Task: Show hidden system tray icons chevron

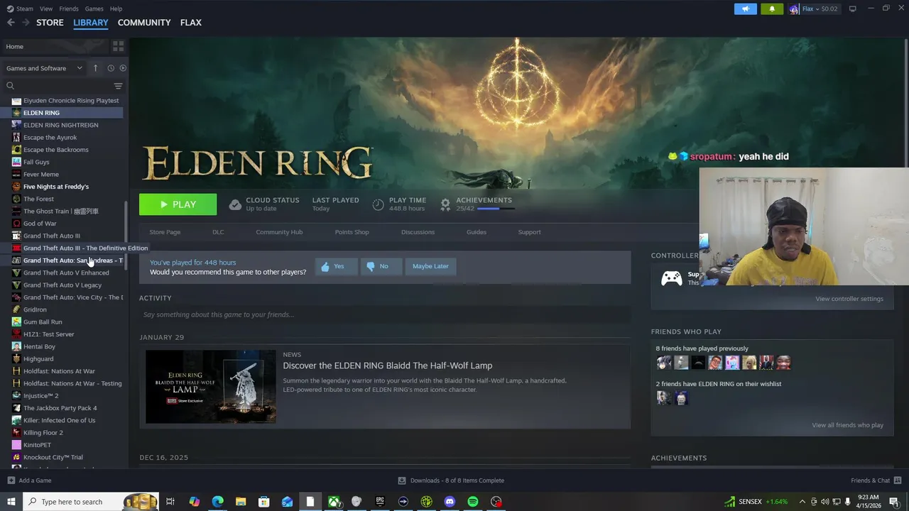Action: coord(802,502)
